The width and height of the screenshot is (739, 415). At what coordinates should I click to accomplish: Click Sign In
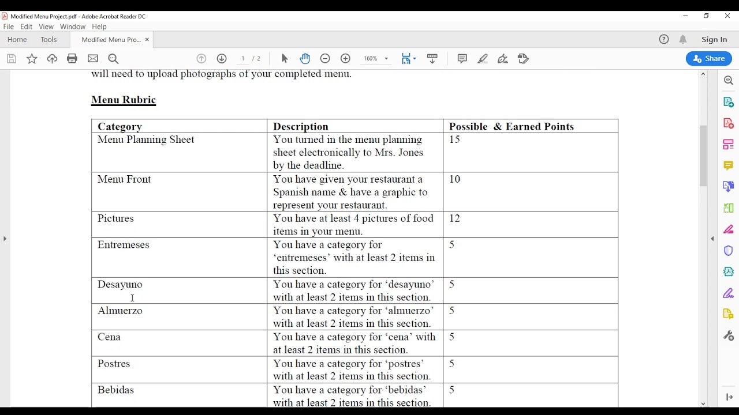pyautogui.click(x=714, y=40)
